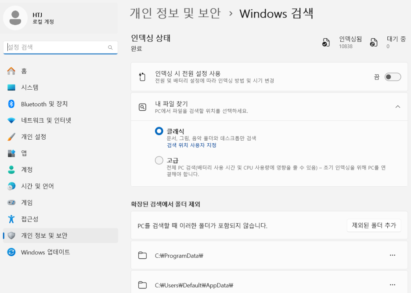Viewport: 411px width, 293px height.
Task: Click folder icon for C:\Users\Default\AppData\
Action: pyautogui.click(x=142, y=285)
